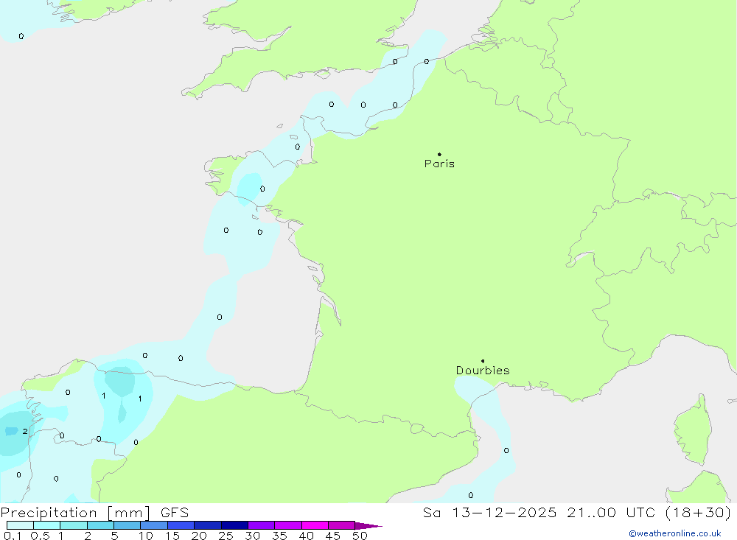Click the legend value 0.5 label
Image resolution: width=737 pixels, height=540 pixels.
coord(40,536)
